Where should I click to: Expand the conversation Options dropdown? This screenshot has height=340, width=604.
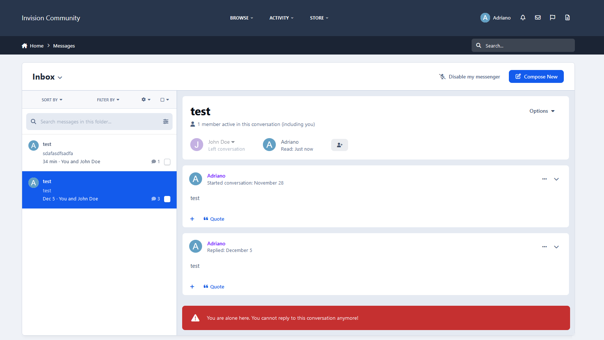542,111
